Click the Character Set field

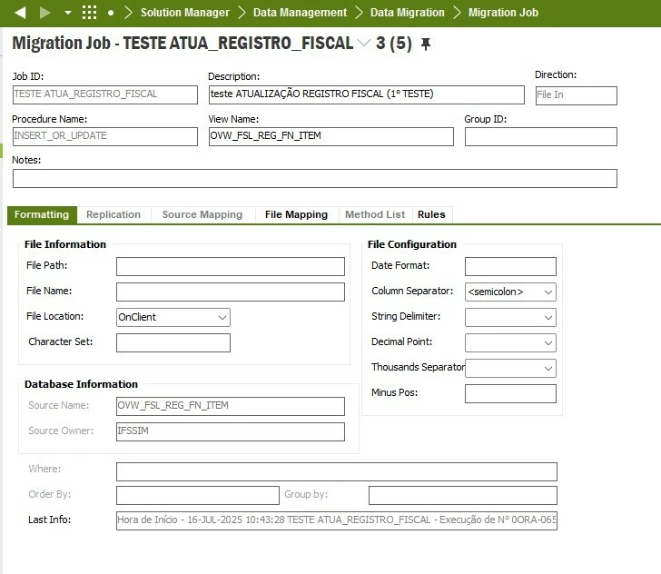[x=173, y=342]
